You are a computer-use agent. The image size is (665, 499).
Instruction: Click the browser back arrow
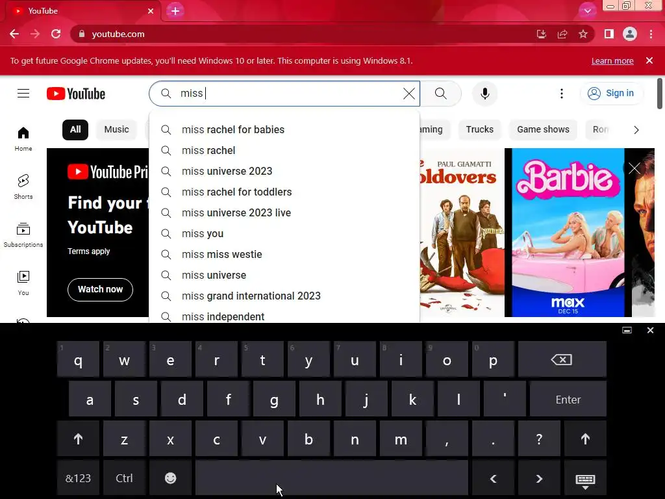point(14,34)
